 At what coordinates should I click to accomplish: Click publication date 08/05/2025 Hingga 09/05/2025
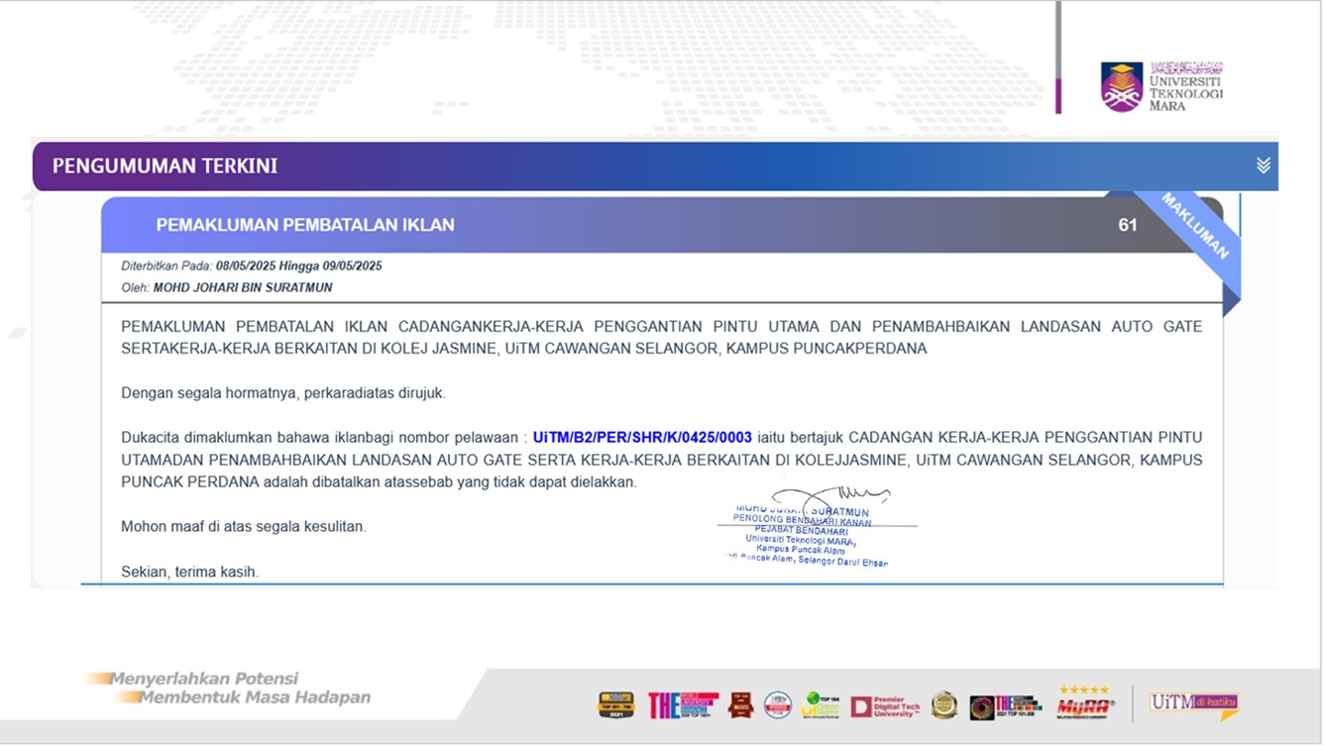299,266
